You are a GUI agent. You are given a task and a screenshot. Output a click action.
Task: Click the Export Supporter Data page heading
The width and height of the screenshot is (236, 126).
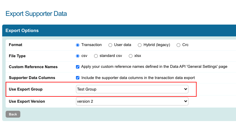[x=36, y=14]
